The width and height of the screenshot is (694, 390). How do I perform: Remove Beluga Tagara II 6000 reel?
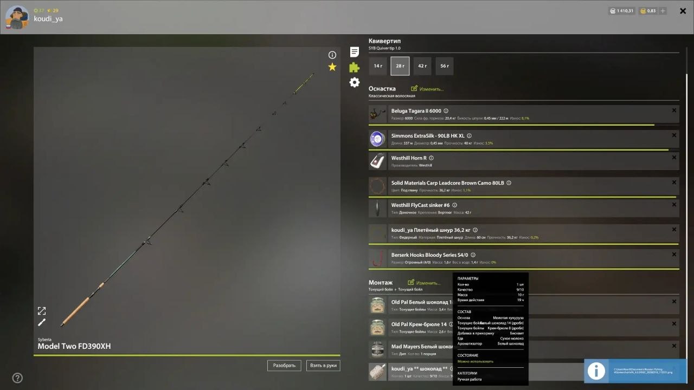(674, 110)
